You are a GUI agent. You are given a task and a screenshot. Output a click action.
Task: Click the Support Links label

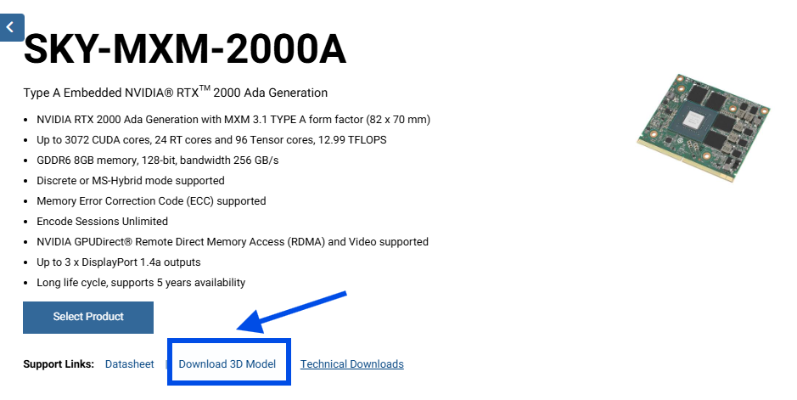tap(59, 364)
